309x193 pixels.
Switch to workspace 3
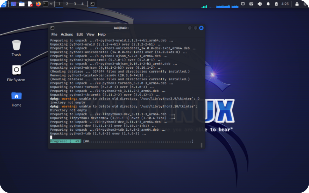coord(75,4)
